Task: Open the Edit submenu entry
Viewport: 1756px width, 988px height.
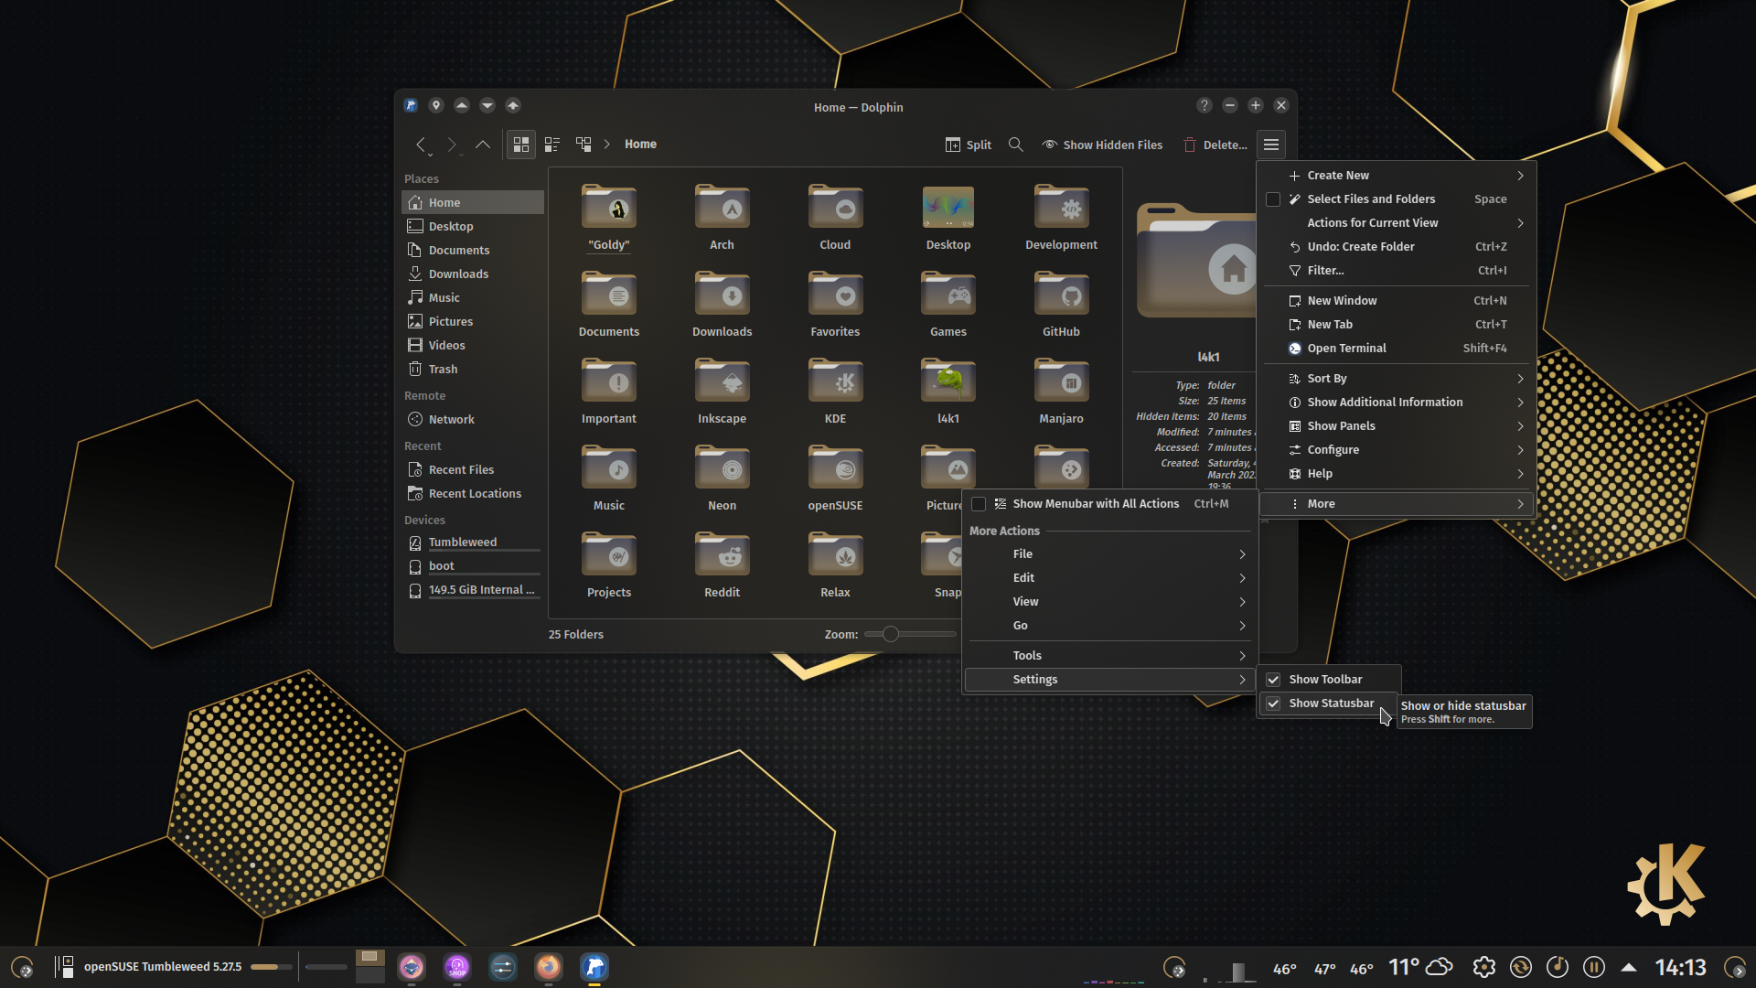Action: pos(1110,577)
